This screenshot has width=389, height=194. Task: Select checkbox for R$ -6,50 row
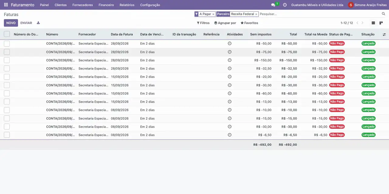pos(7,135)
